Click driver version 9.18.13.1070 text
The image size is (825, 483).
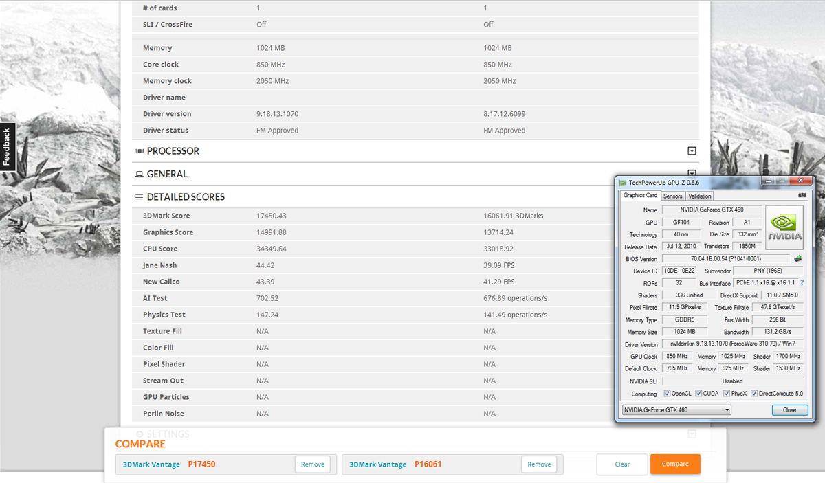click(277, 114)
